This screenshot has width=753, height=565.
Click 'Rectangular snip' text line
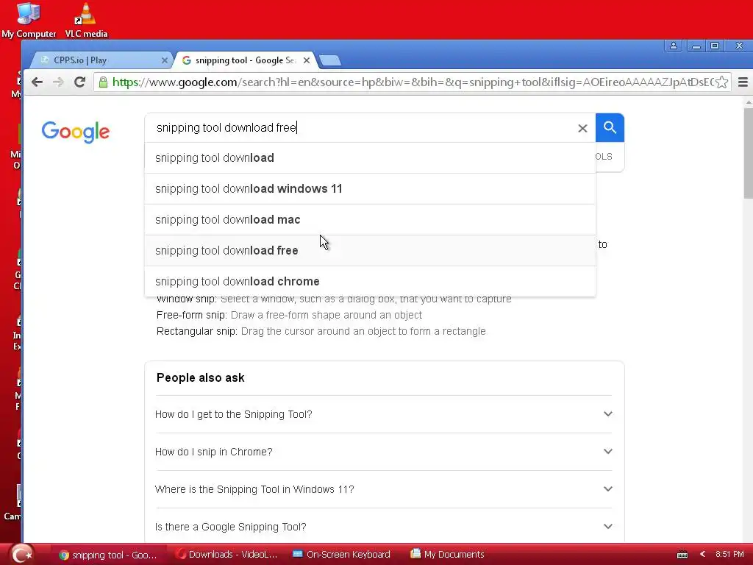click(321, 332)
